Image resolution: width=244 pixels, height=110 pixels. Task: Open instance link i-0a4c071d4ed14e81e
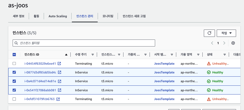40,81
